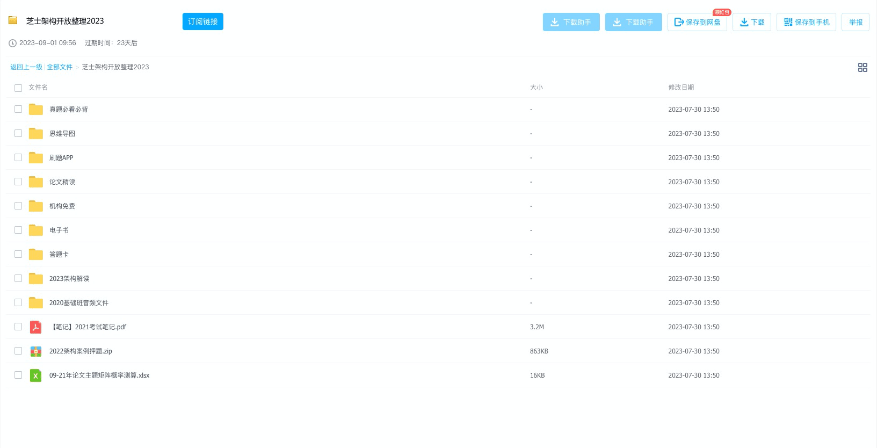Viewport: 877px width, 448px height.
Task: Check the box for 刷题APP
Action: click(x=18, y=157)
